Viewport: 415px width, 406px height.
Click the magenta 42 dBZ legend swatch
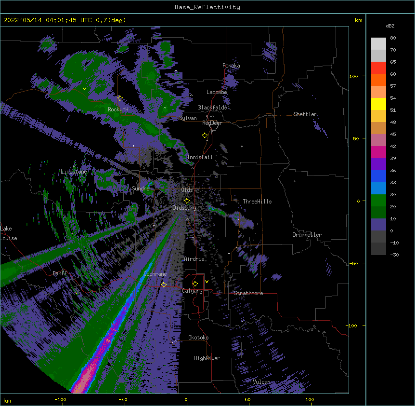pos(378,152)
